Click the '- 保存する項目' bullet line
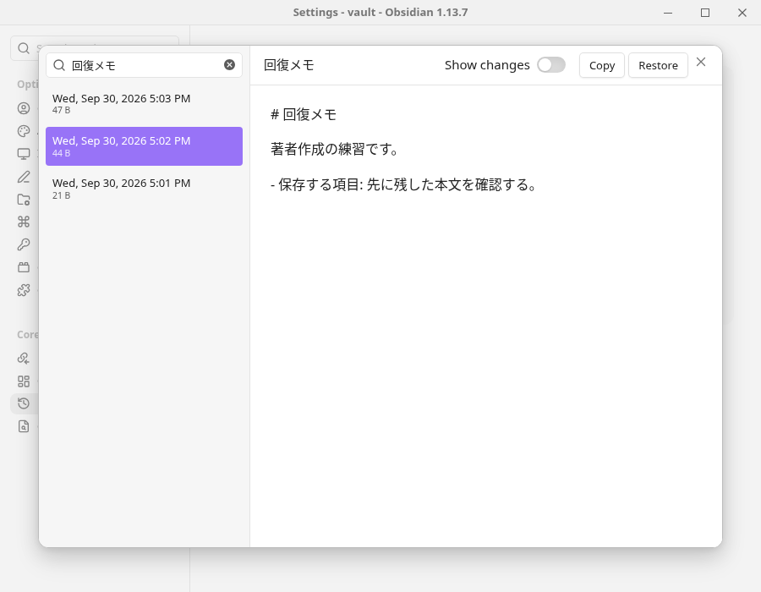Screen dimensions: 761x592 (404, 185)
